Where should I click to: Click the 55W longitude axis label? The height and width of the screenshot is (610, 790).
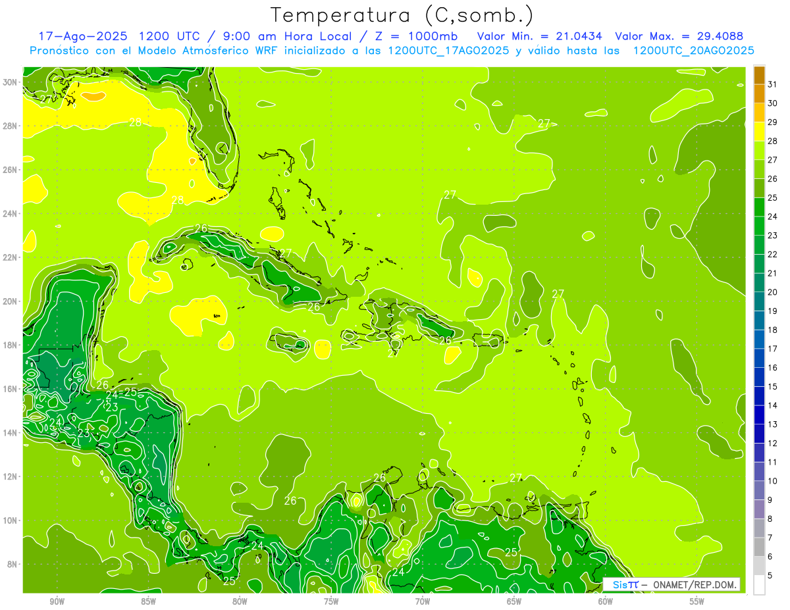697,601
